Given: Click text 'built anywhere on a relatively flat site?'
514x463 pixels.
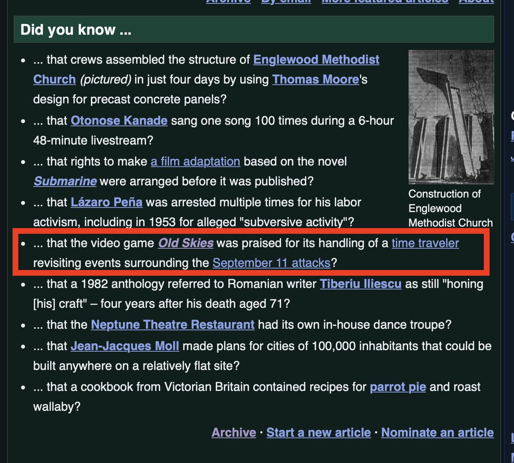Looking at the screenshot, I should pos(136,366).
